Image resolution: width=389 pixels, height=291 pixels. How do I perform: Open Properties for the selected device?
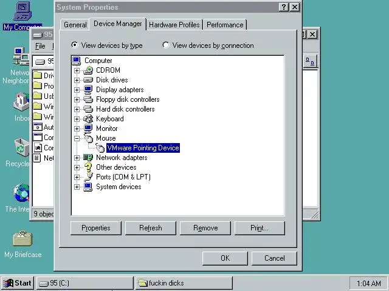click(96, 228)
